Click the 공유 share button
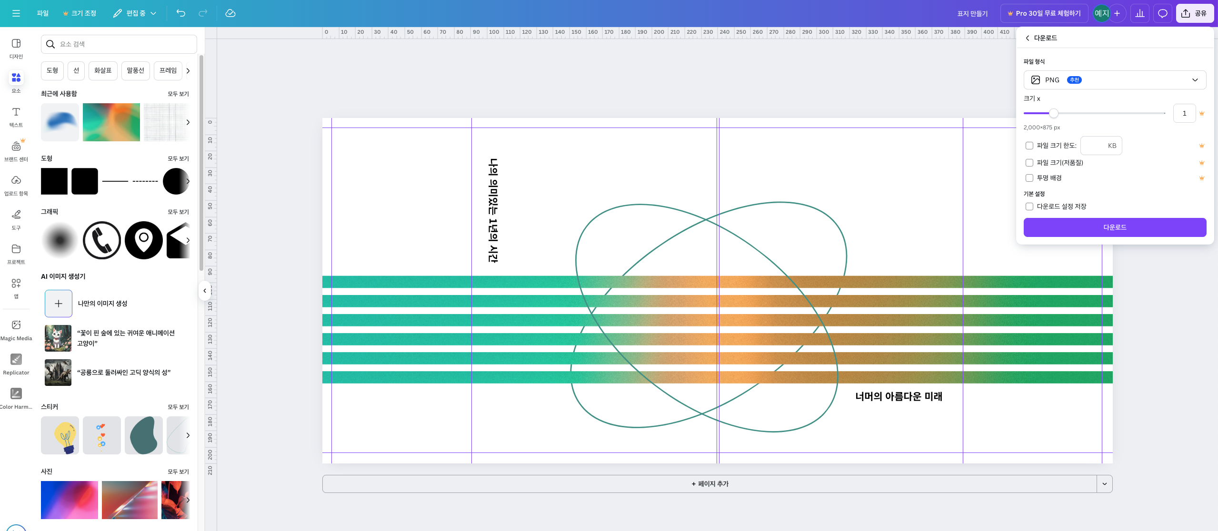Screen dimensions: 1218x531 click(x=1194, y=13)
